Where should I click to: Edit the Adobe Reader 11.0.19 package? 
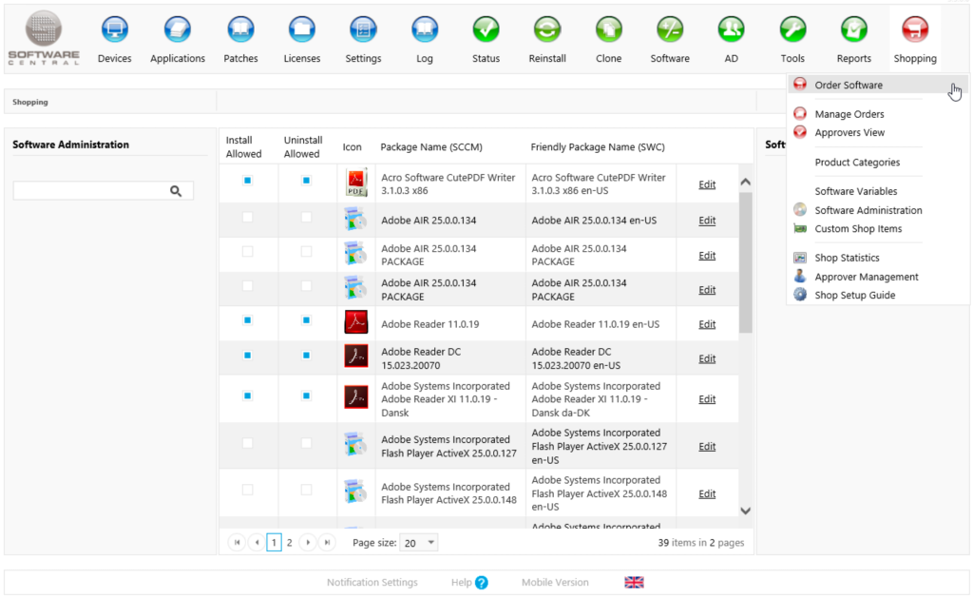pyautogui.click(x=707, y=324)
